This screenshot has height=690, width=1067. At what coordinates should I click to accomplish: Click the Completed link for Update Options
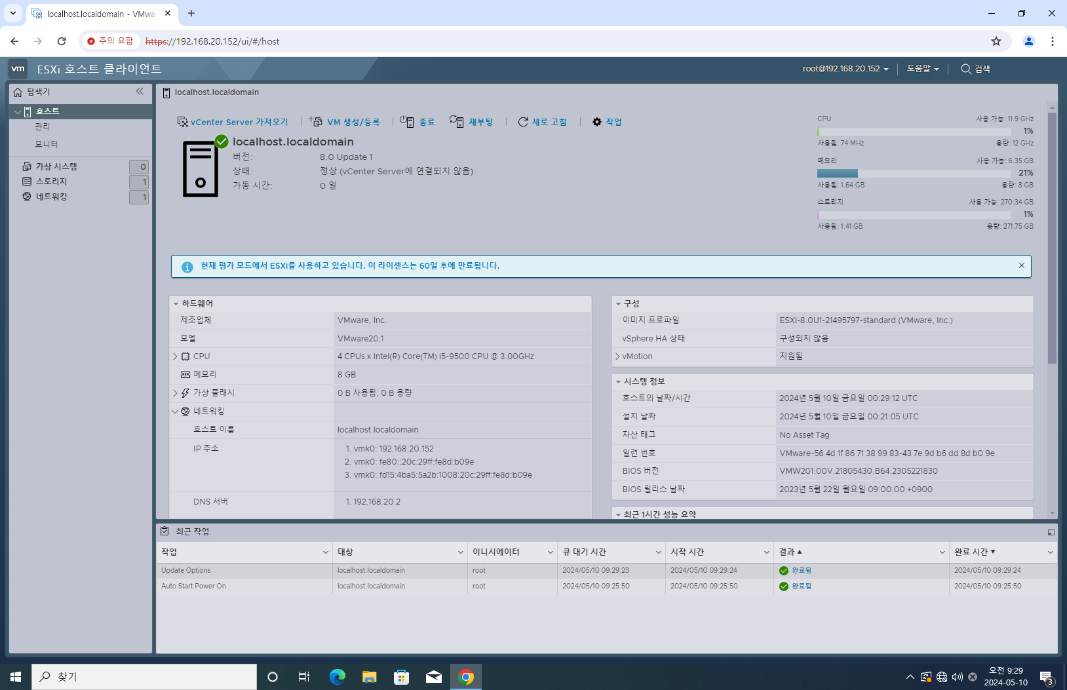point(802,571)
